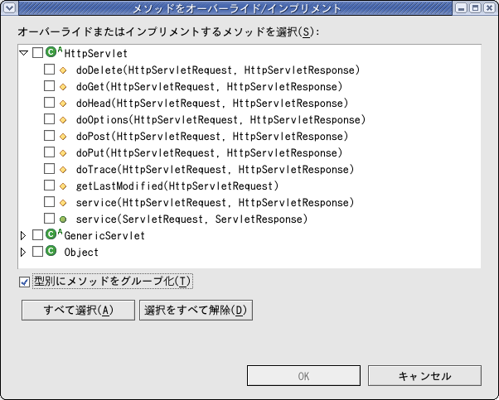
Task: Click the doGet protected method diamond icon
Action: click(x=63, y=86)
